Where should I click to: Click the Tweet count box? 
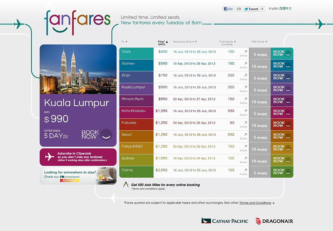coord(263,9)
